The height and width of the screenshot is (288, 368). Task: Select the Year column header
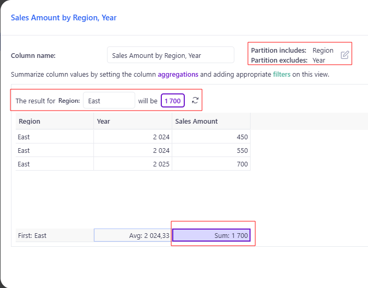[x=133, y=122]
